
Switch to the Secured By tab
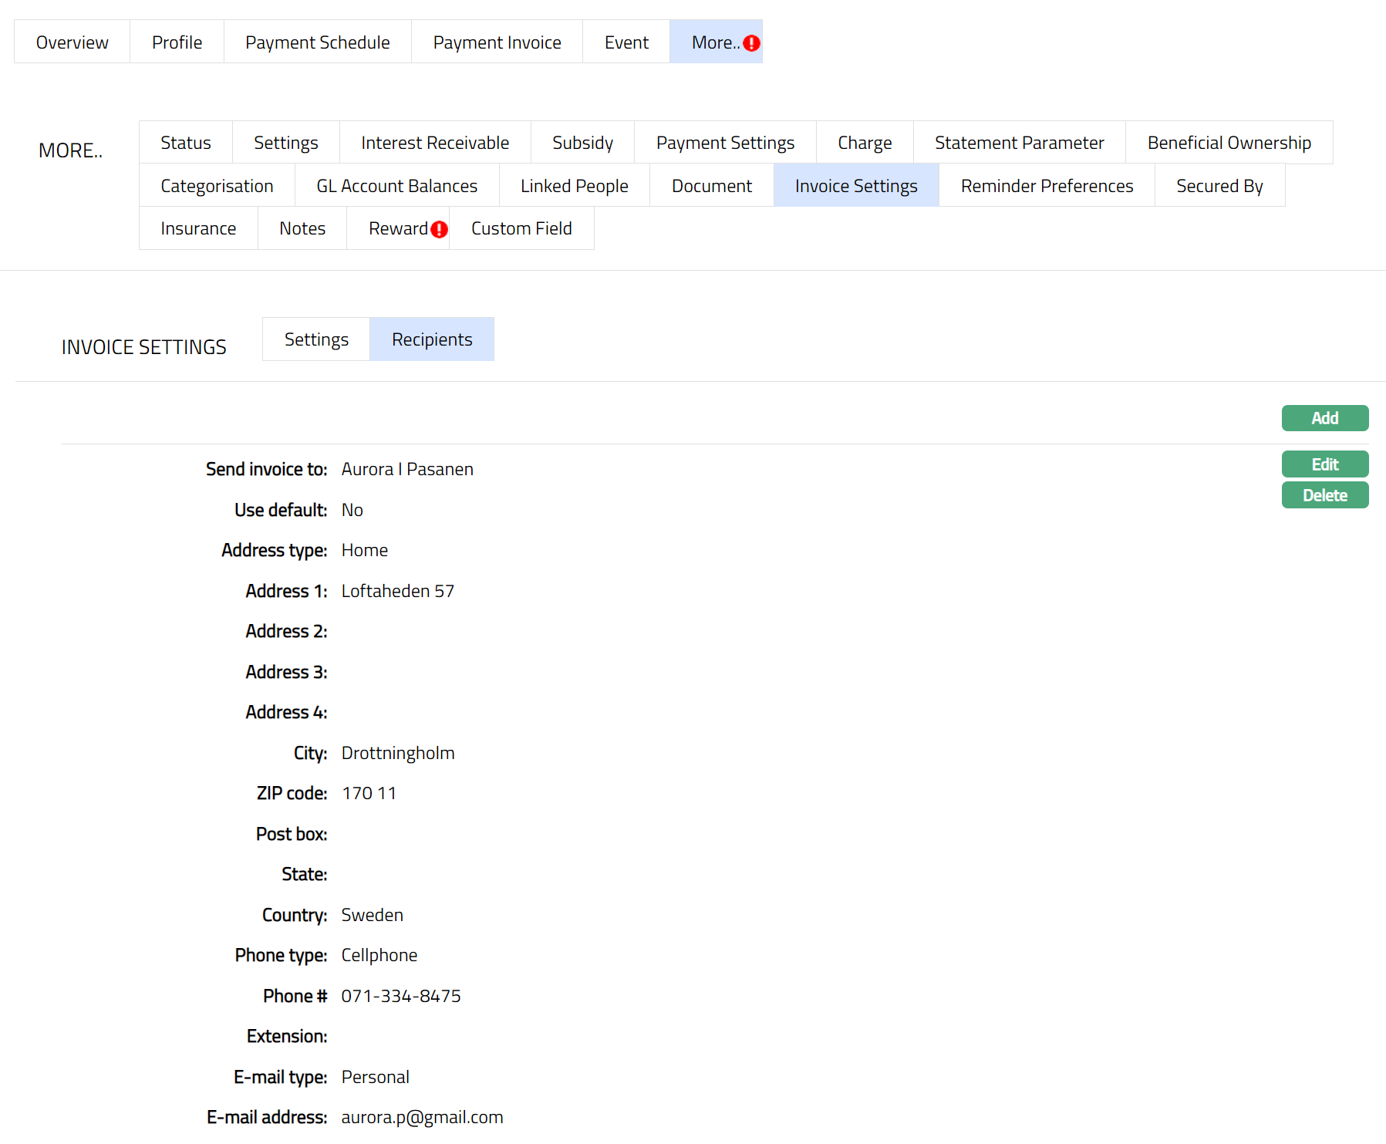pyautogui.click(x=1219, y=186)
